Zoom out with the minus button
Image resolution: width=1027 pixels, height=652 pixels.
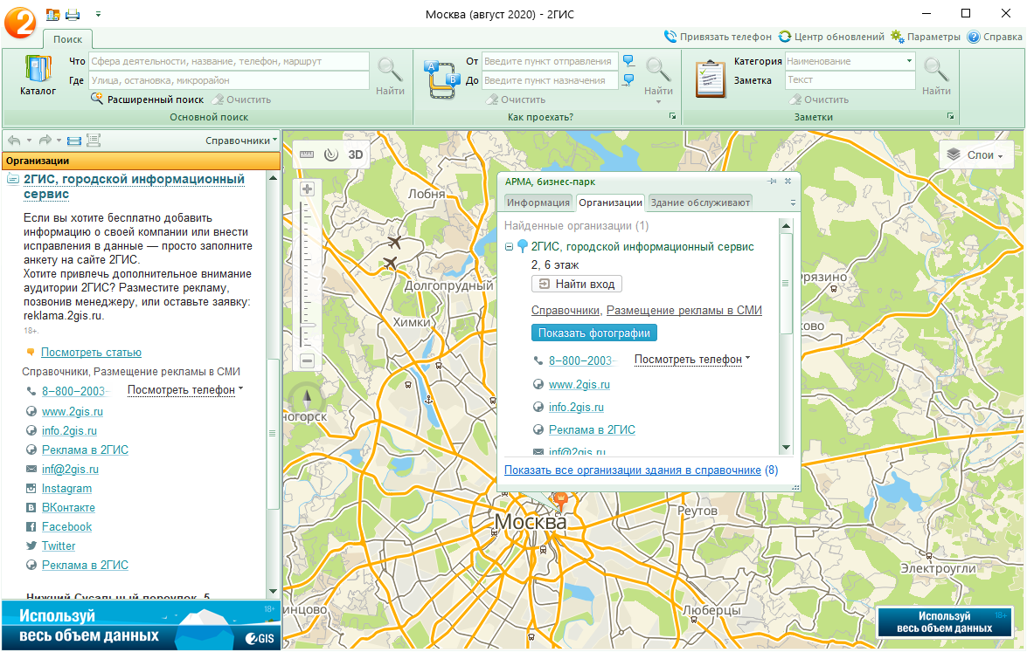[307, 360]
